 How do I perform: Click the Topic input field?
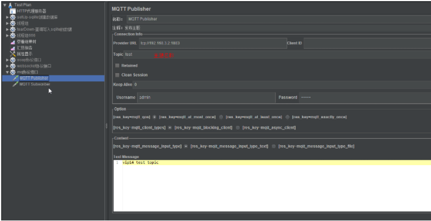(x=277, y=54)
